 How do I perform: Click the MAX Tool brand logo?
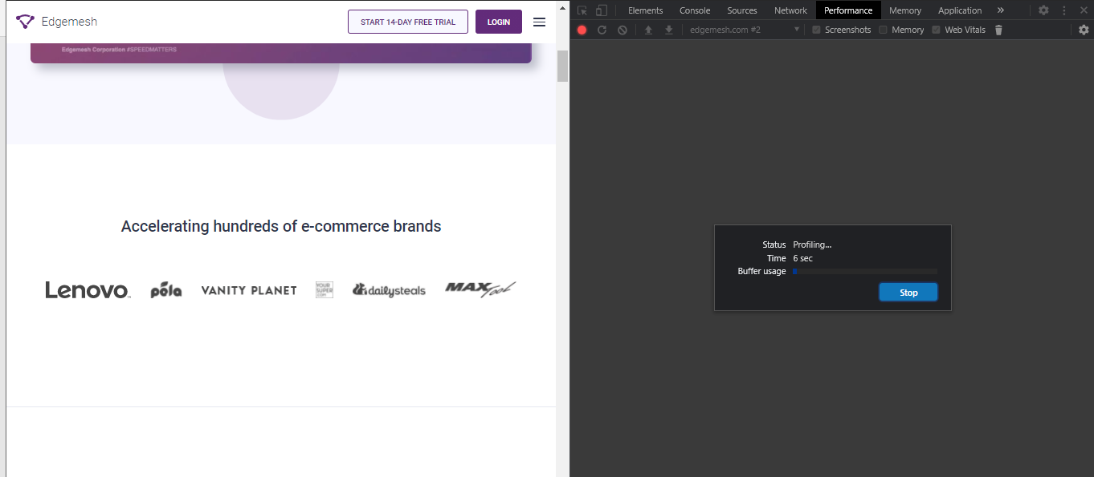pyautogui.click(x=480, y=289)
